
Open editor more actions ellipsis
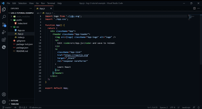(198, 8)
